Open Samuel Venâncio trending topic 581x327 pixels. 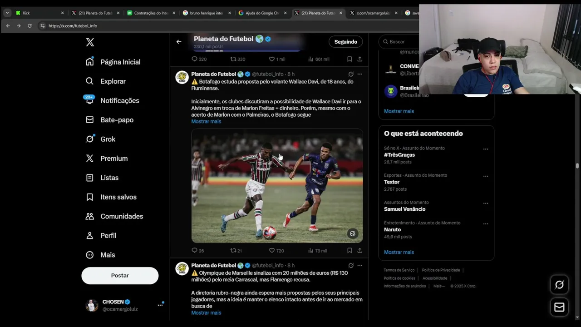pyautogui.click(x=404, y=209)
